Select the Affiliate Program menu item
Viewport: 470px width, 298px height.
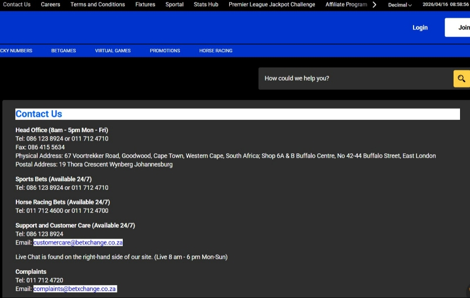[346, 5]
